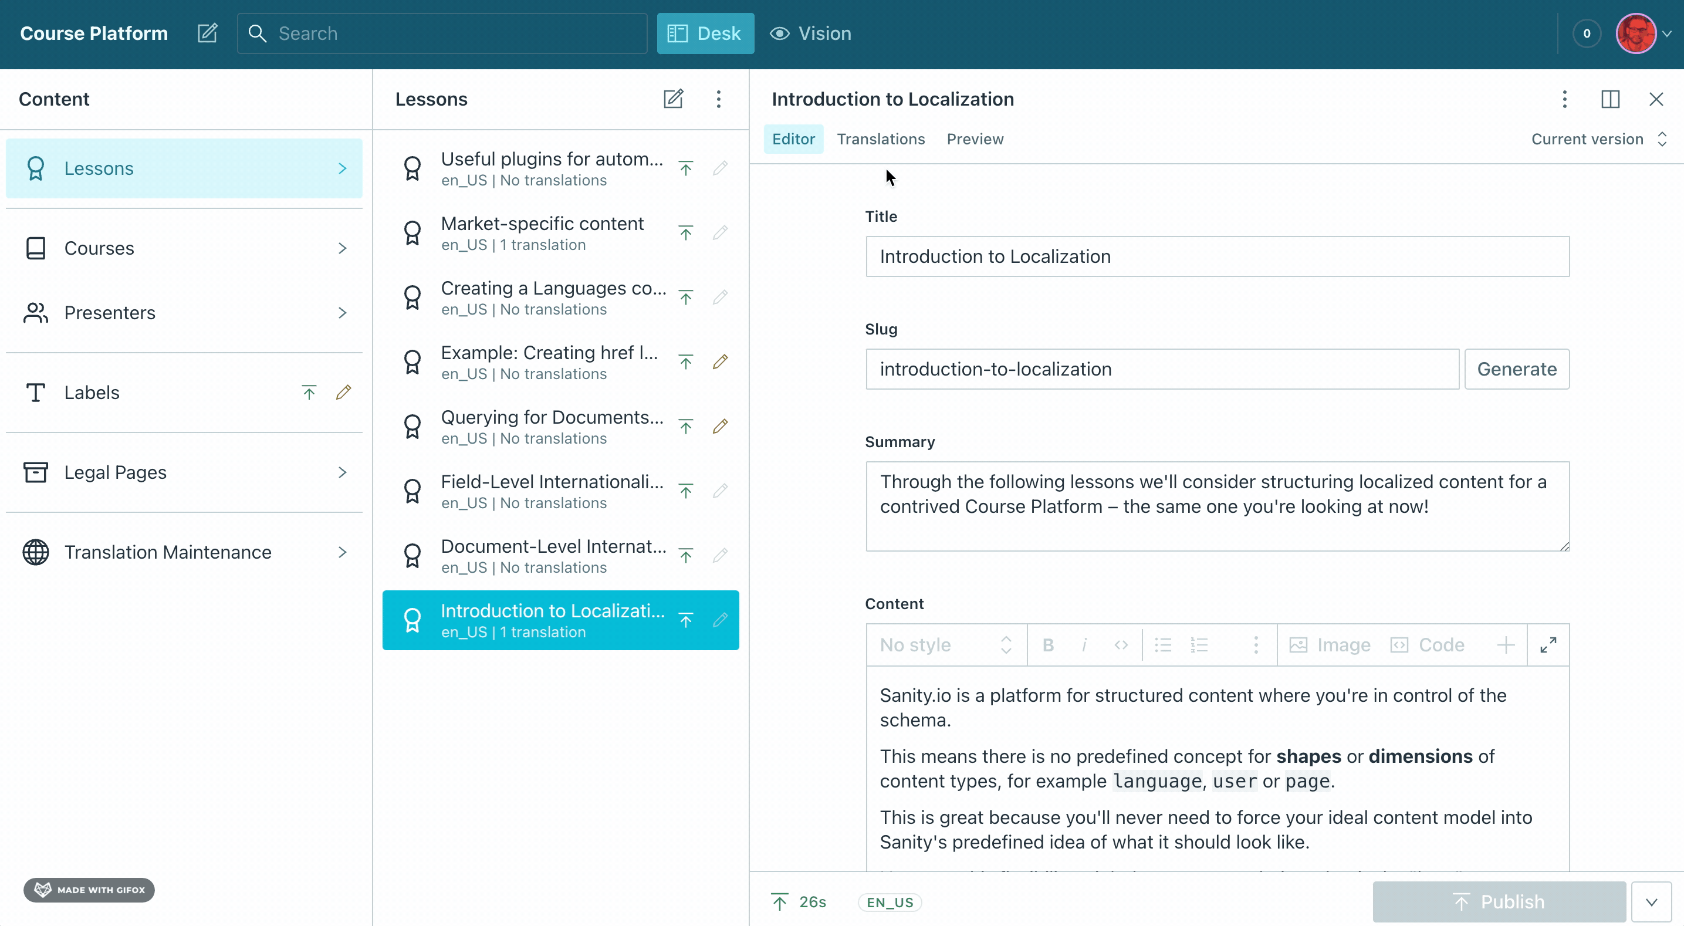Open the No style dropdown
The image size is (1684, 926).
pyautogui.click(x=946, y=645)
